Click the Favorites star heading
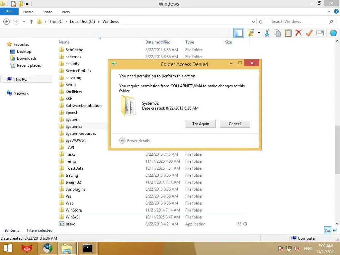This screenshot has width=340, height=255. [18, 44]
